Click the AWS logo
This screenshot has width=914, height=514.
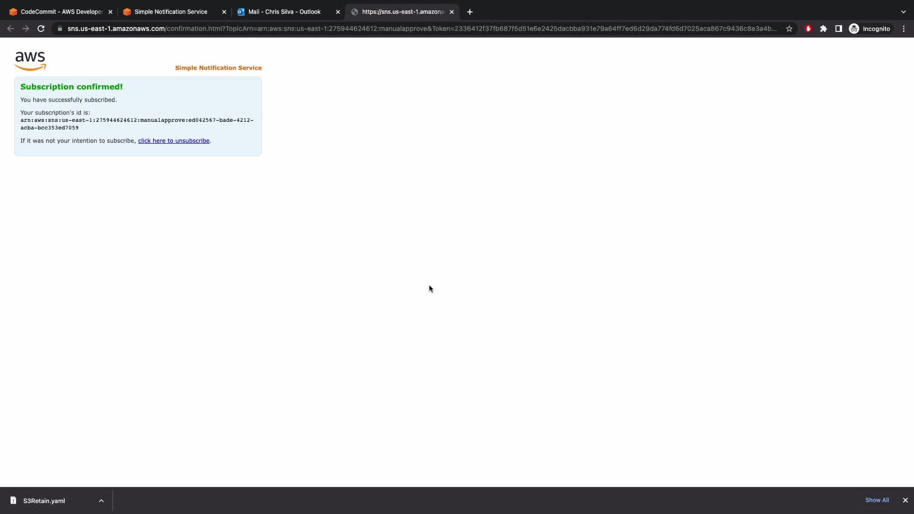[30, 61]
